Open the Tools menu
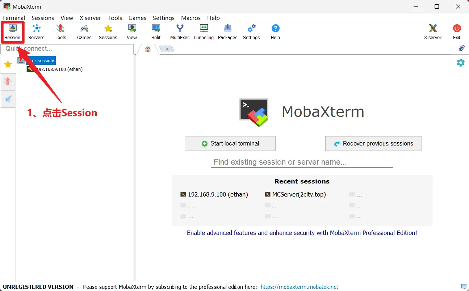469x291 pixels. tap(115, 18)
